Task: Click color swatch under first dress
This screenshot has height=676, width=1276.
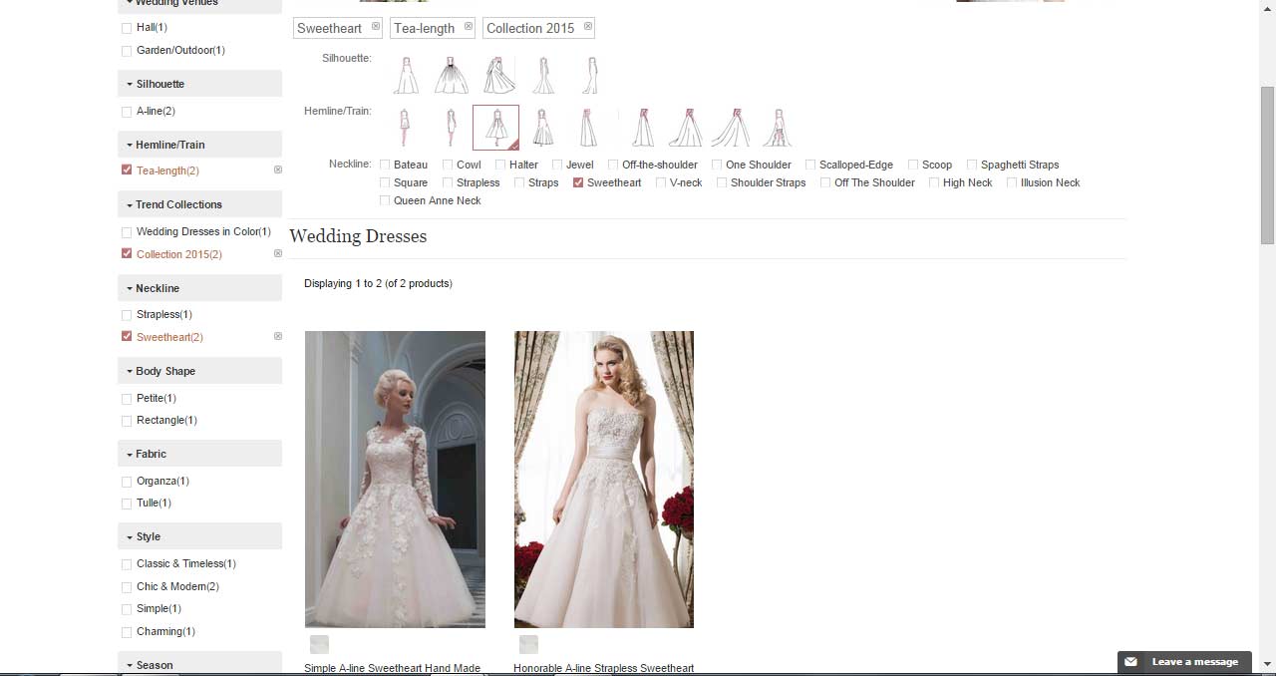Action: pos(319,644)
